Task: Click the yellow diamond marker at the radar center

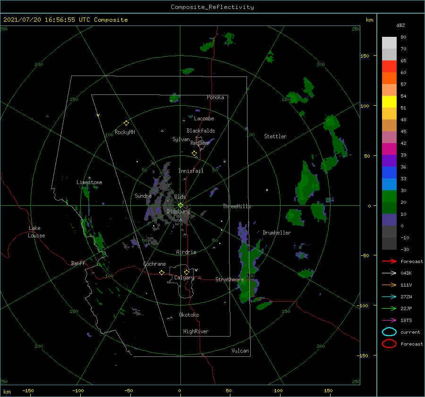Action: [x=180, y=205]
